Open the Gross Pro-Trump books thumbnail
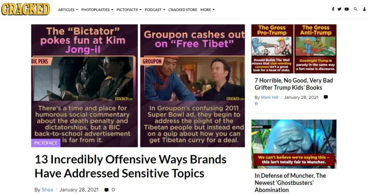The width and height of the screenshot is (368, 194). [272, 49]
